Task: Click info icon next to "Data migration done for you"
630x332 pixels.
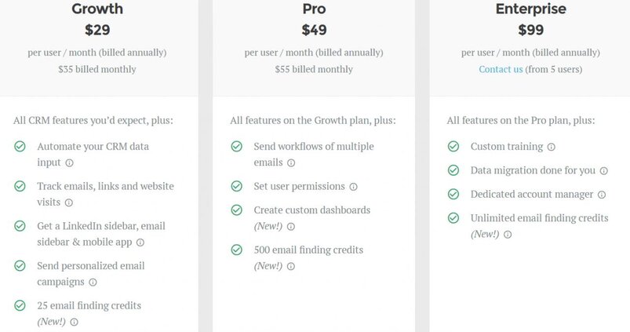Action: (603, 170)
